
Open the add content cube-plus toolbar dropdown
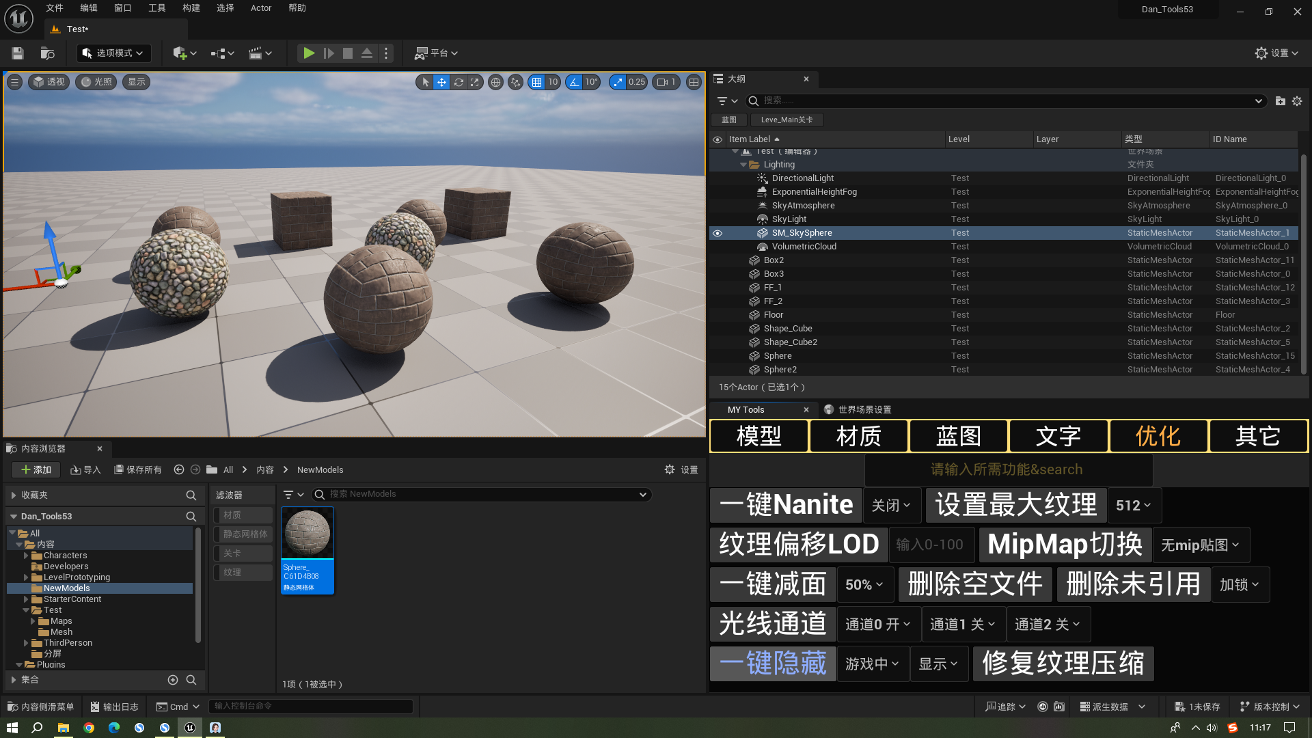(184, 53)
